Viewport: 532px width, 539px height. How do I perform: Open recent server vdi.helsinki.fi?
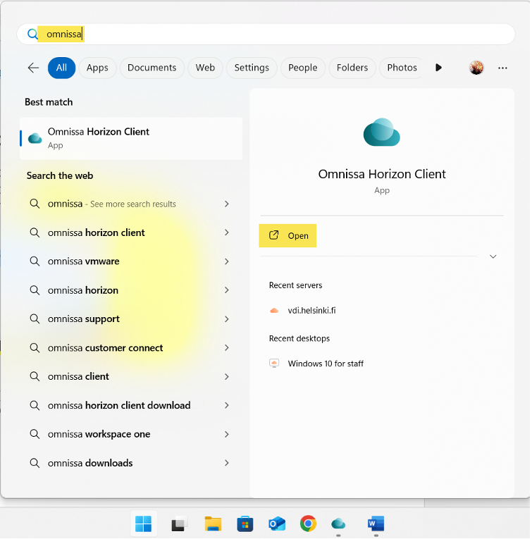pos(311,311)
